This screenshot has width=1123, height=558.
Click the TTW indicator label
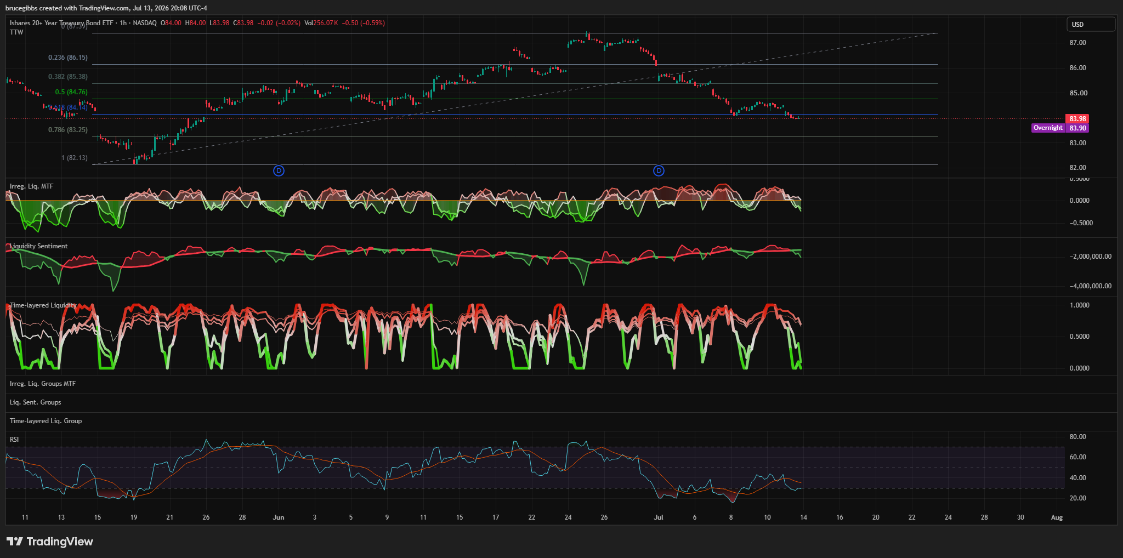click(x=16, y=32)
